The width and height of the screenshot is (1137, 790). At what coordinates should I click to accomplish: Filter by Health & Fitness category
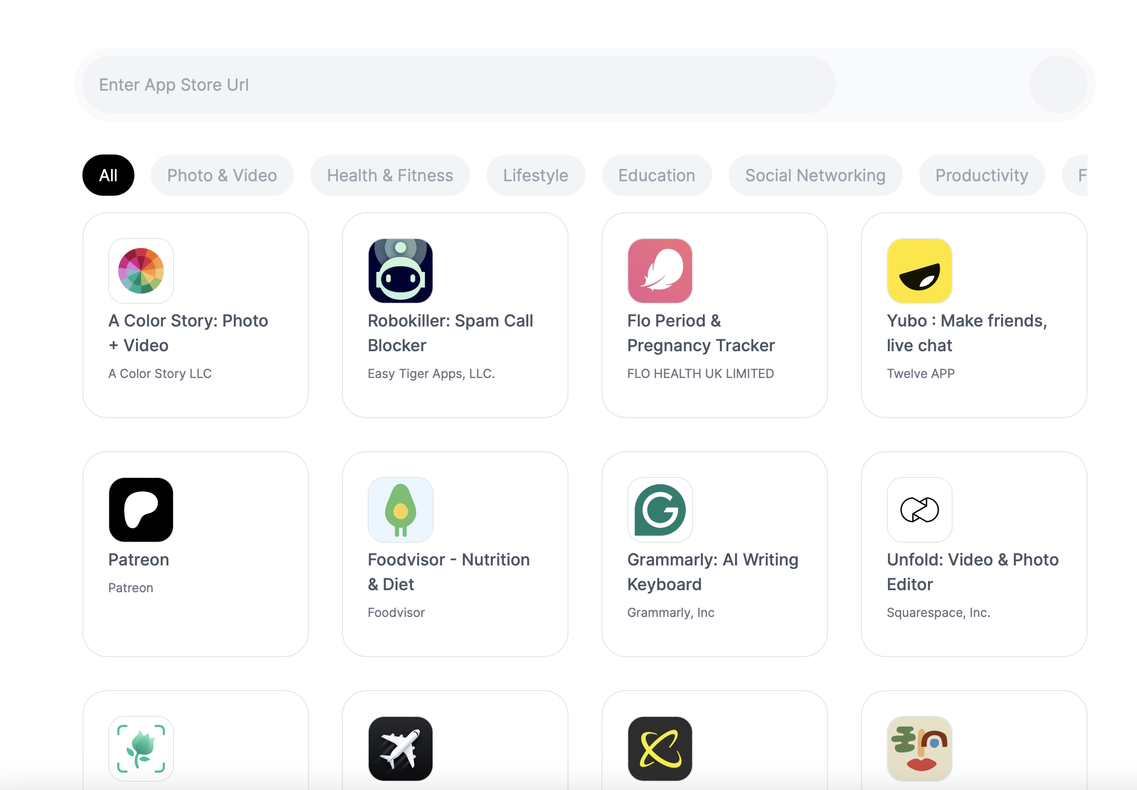390,175
